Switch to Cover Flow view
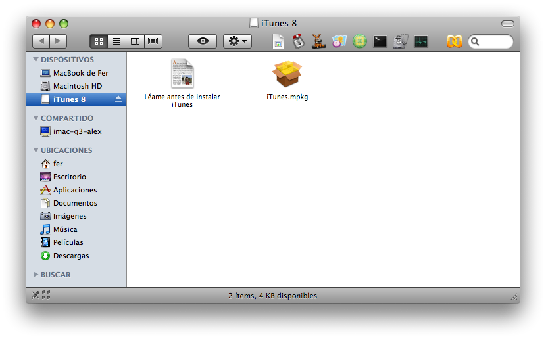Image resolution: width=546 pixels, height=339 pixels. pos(153,41)
